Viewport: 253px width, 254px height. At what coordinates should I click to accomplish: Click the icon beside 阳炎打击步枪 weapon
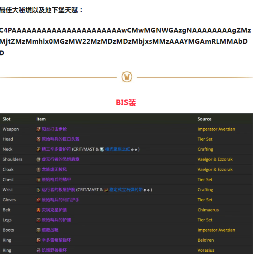pyautogui.click(x=38, y=129)
